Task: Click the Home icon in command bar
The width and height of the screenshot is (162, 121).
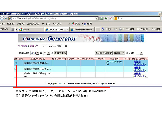Action: [x=103, y=29]
